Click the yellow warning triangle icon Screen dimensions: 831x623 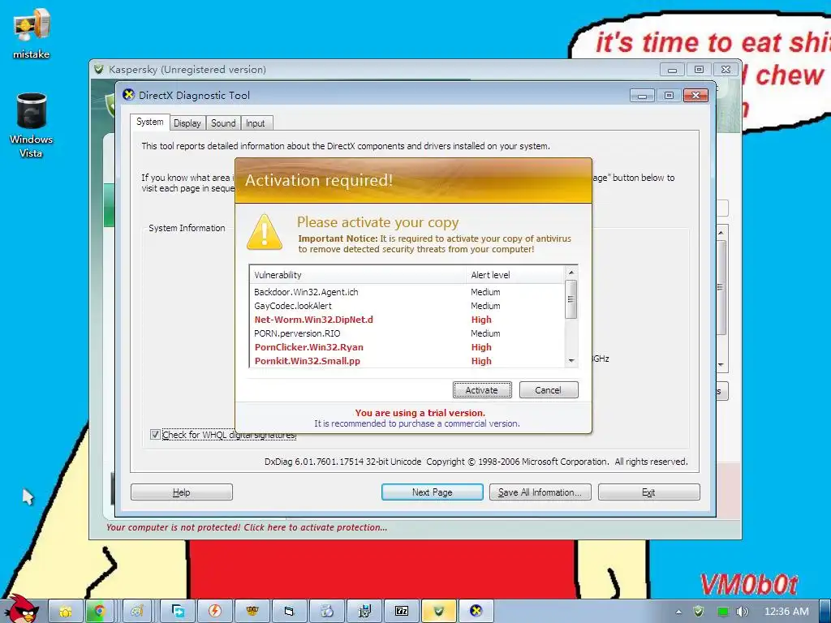pos(264,232)
